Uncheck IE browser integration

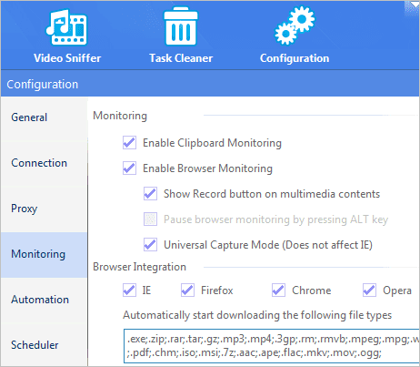click(129, 291)
